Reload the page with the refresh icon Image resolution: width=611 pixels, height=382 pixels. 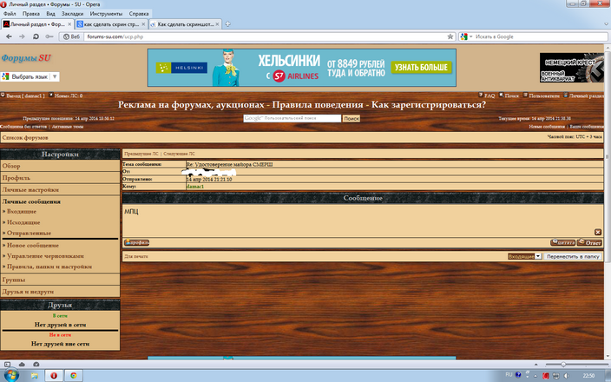(x=36, y=36)
